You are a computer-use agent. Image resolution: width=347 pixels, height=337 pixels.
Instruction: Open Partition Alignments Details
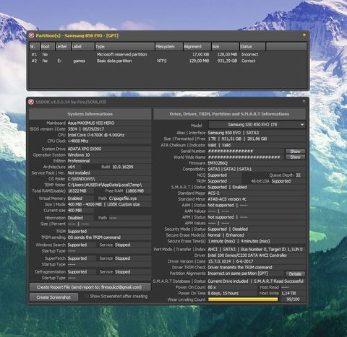[x=295, y=273]
